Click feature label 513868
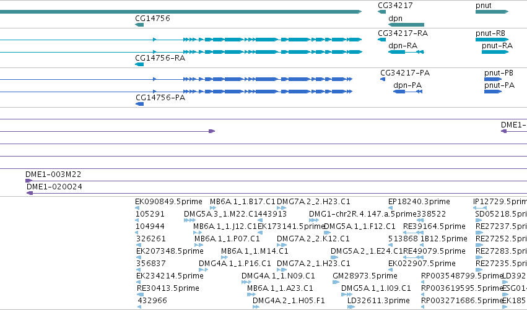This screenshot has width=527, height=310. pos(403,239)
